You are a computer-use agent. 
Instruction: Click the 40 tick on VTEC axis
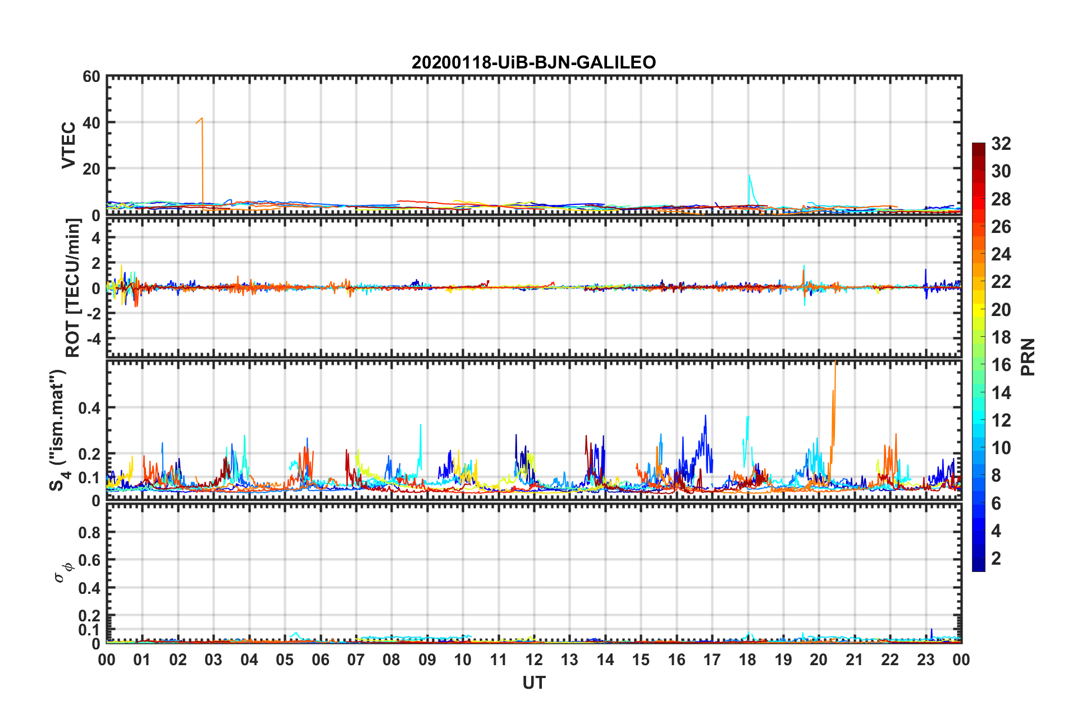point(92,122)
